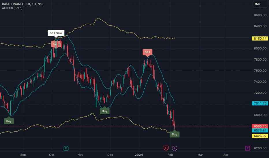Click the 7400.00 price axis label
This screenshot has width=269, height=158.
point(260,82)
